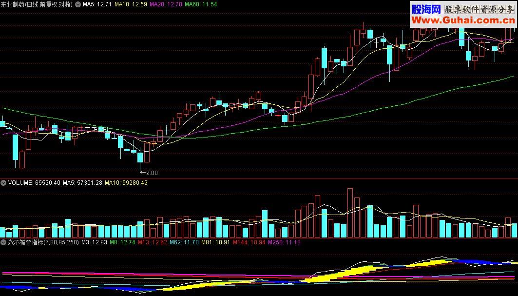Select the M8: 12.74 value

123,242
